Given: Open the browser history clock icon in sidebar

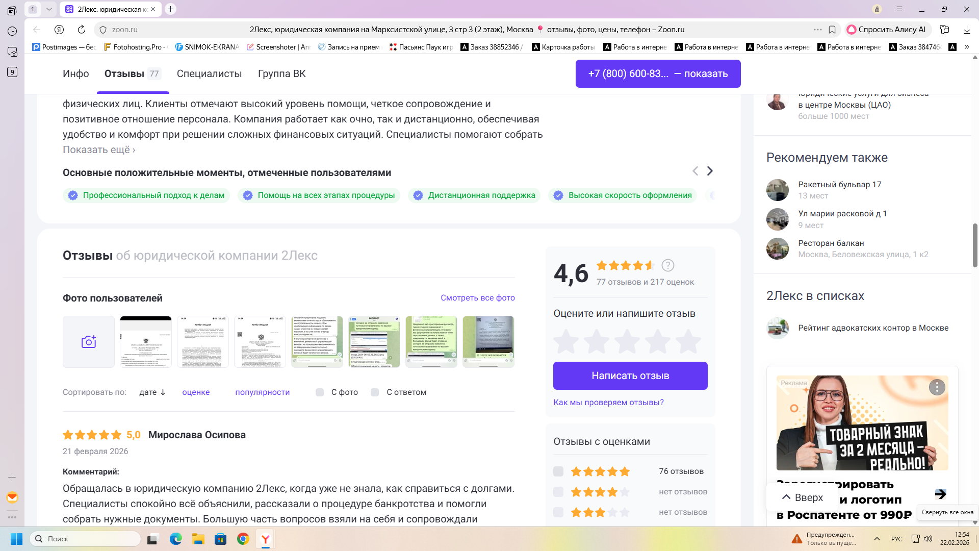Looking at the screenshot, I should click(x=12, y=31).
